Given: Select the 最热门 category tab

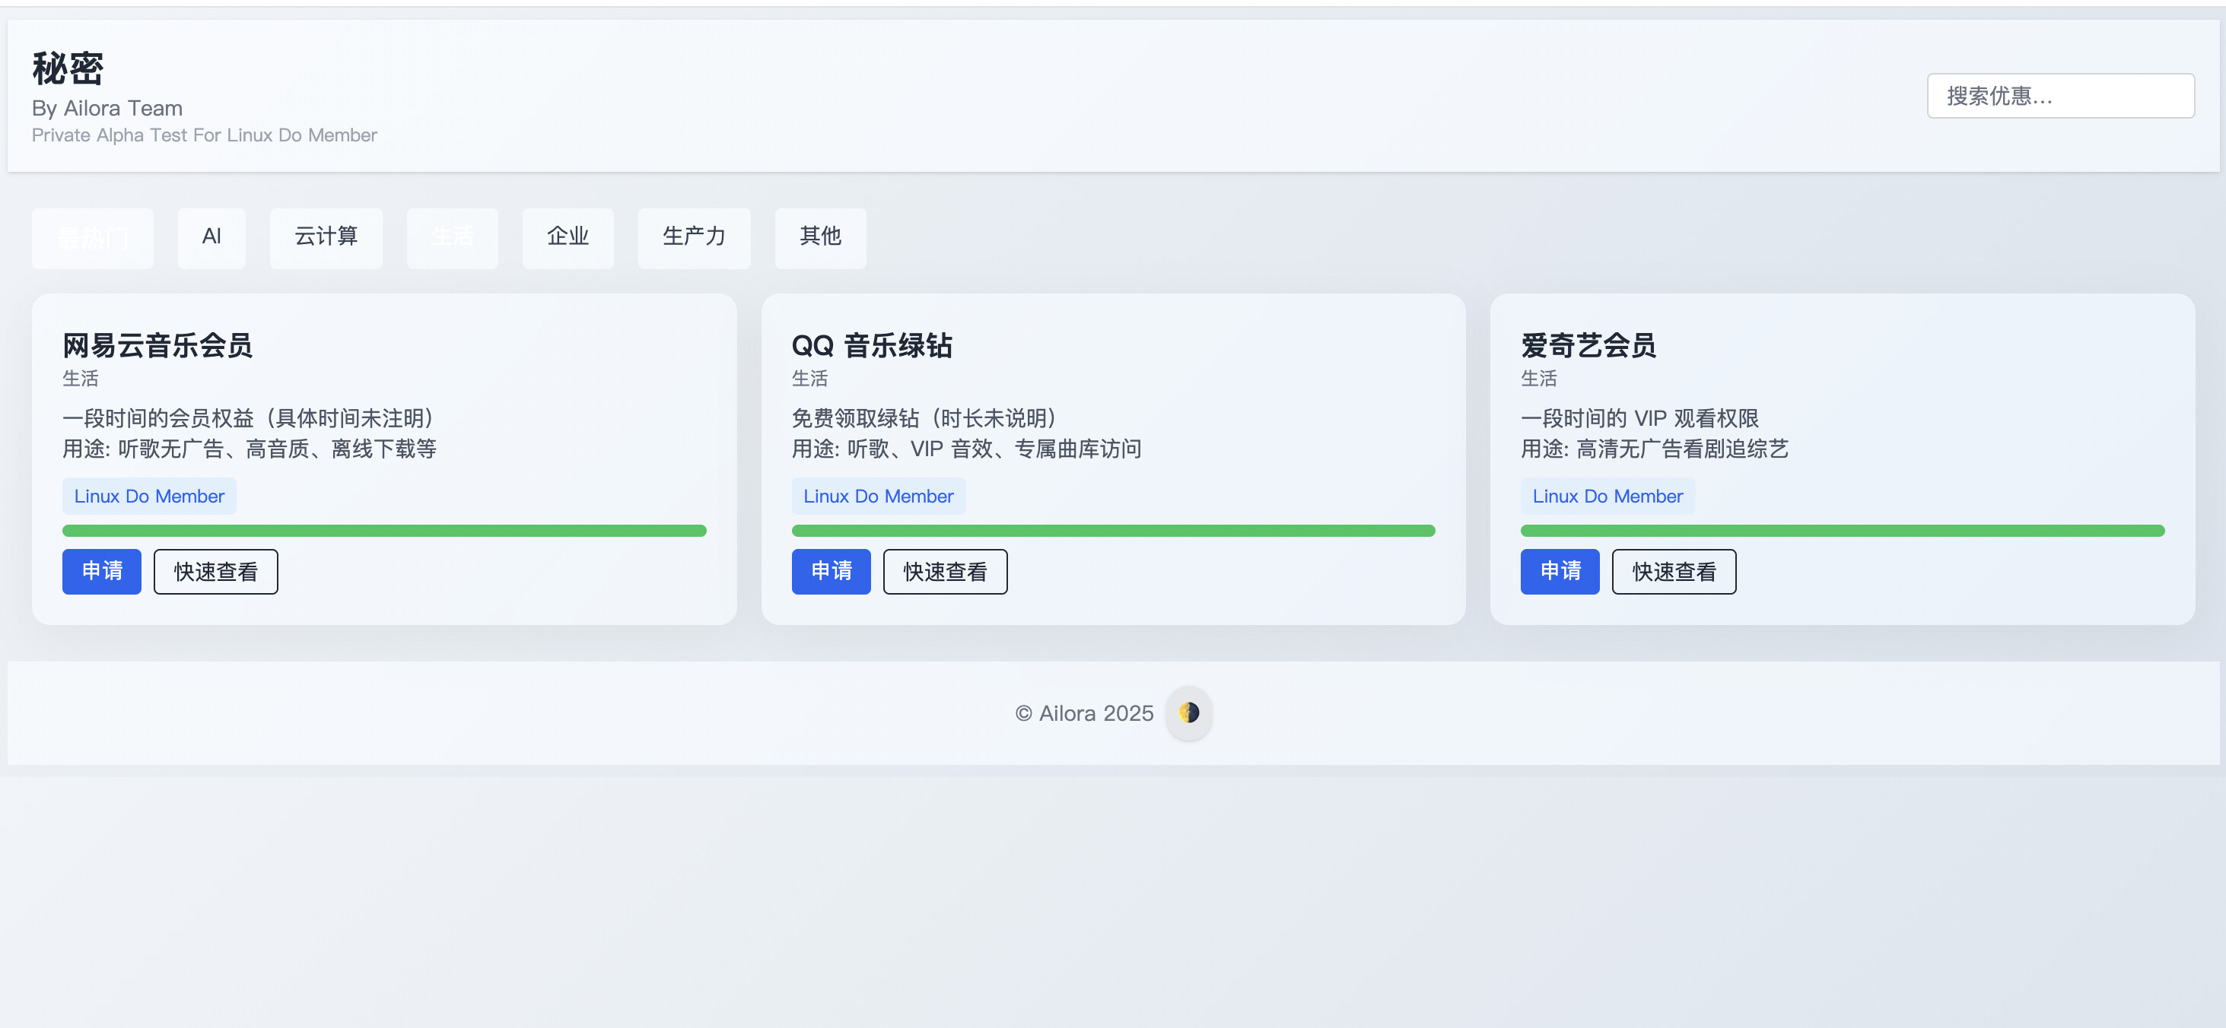Looking at the screenshot, I should [x=93, y=237].
